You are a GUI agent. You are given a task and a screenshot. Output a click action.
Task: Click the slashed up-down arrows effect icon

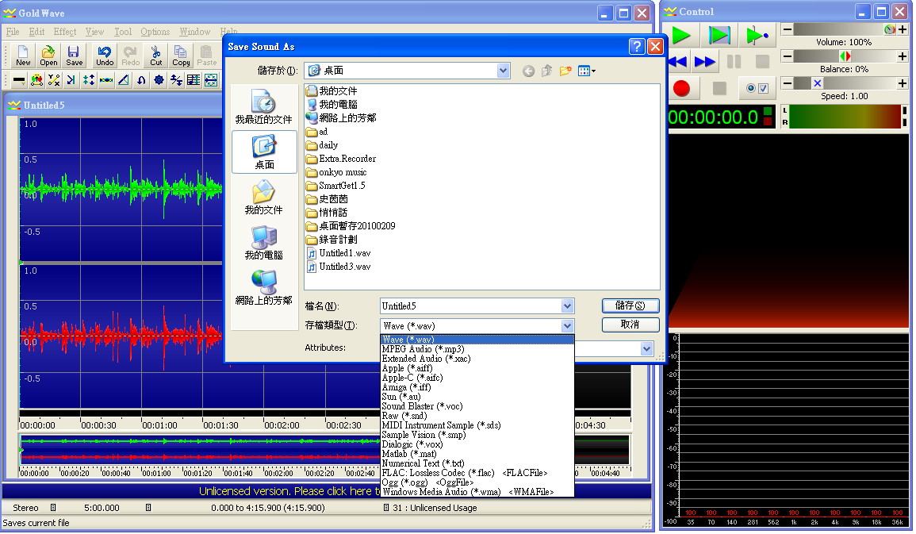click(x=176, y=80)
